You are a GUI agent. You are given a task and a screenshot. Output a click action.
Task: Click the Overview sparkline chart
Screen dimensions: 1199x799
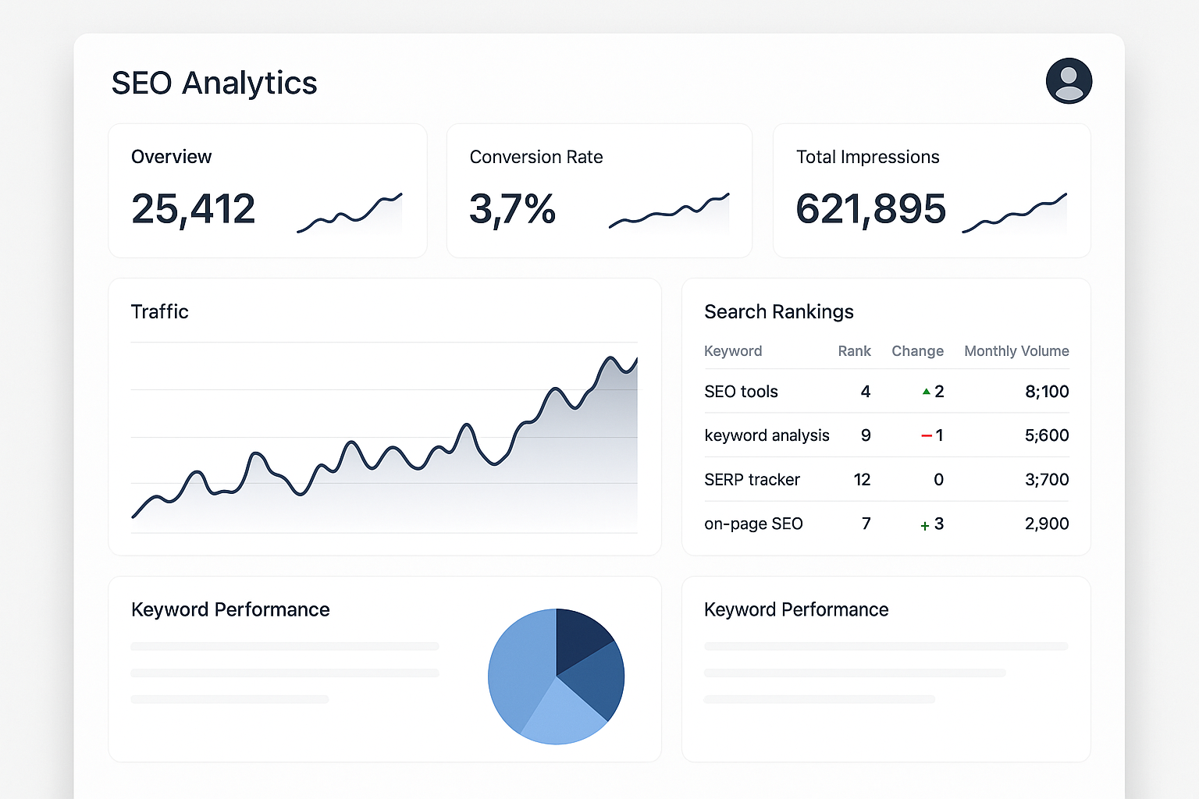coord(350,213)
